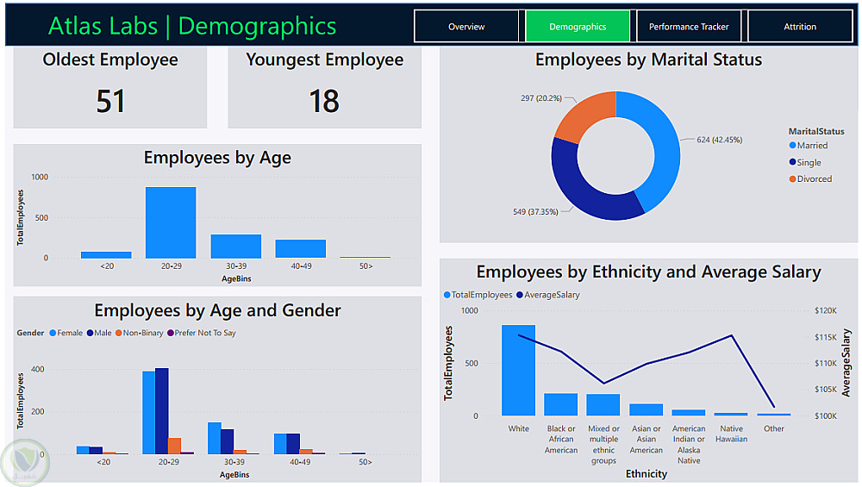The width and height of the screenshot is (862, 487).
Task: Select the 20-29 bar in Employees by Age
Action: point(171,222)
